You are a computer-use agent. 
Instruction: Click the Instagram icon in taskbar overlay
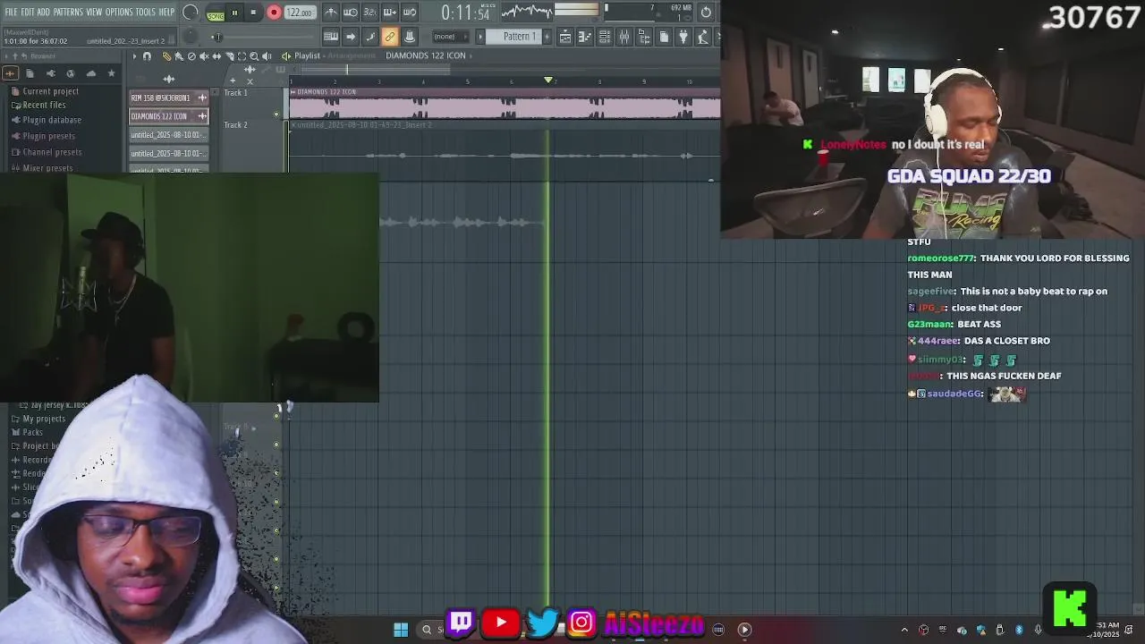(x=581, y=623)
